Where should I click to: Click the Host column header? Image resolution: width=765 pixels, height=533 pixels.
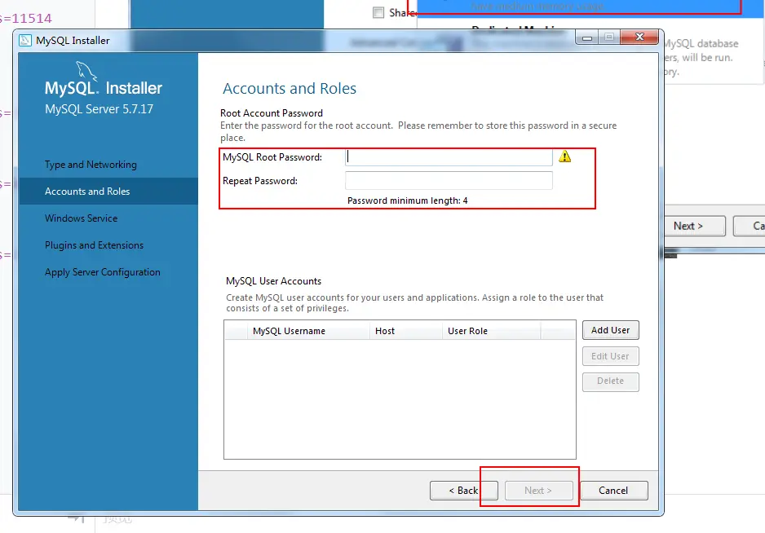405,331
